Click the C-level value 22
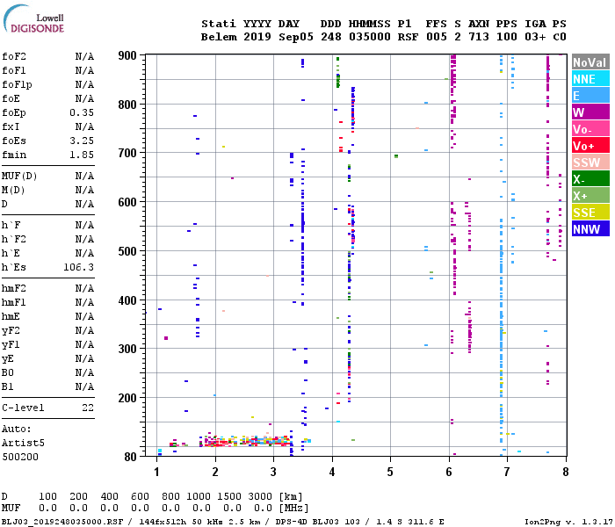The height and width of the screenshot is (527, 615). pyautogui.click(x=88, y=408)
